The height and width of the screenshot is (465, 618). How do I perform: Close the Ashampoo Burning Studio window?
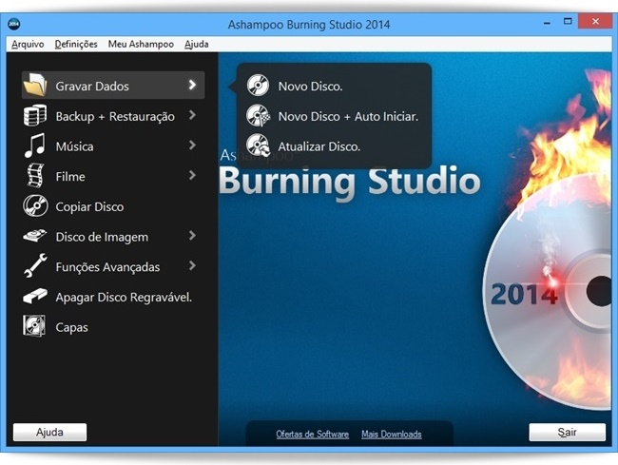pos(595,21)
